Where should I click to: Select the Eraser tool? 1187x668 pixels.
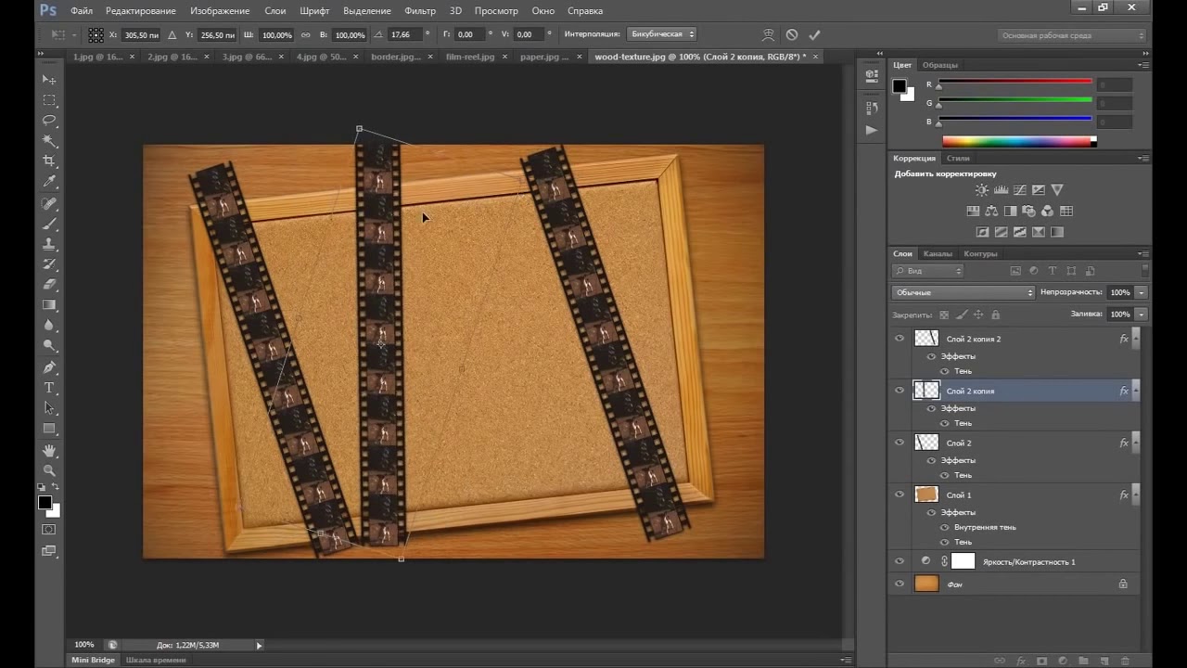49,285
